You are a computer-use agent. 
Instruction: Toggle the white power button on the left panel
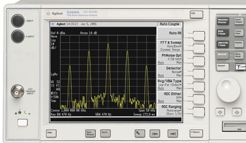coord(23,123)
